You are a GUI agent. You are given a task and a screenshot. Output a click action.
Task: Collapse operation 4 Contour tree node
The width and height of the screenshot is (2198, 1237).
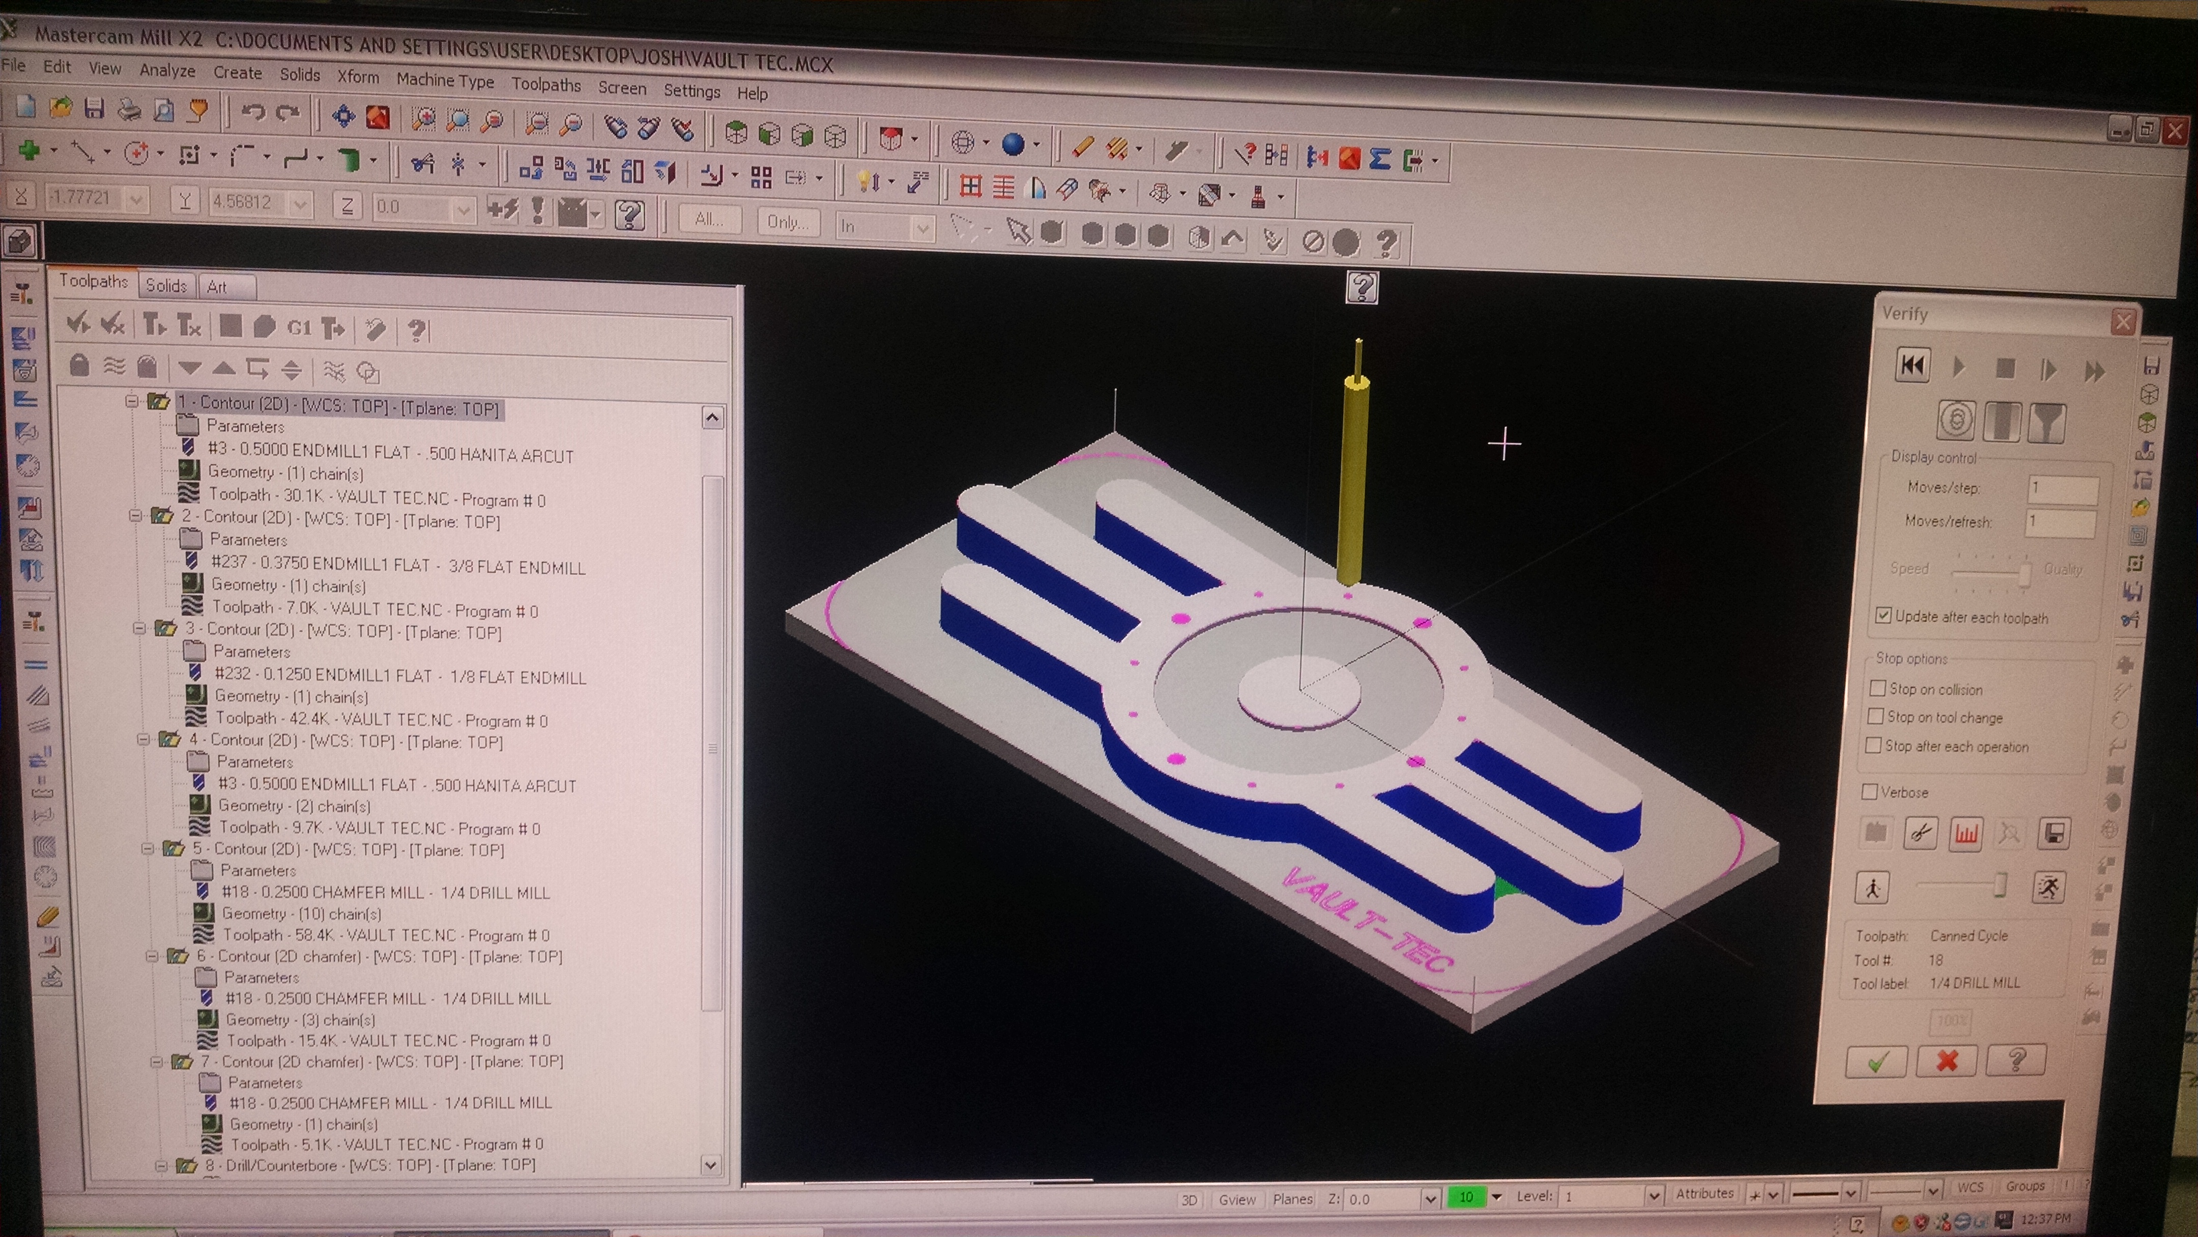(x=142, y=739)
